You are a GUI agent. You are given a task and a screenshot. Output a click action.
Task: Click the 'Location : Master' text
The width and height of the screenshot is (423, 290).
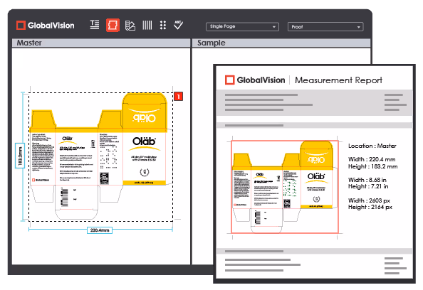[372, 146]
